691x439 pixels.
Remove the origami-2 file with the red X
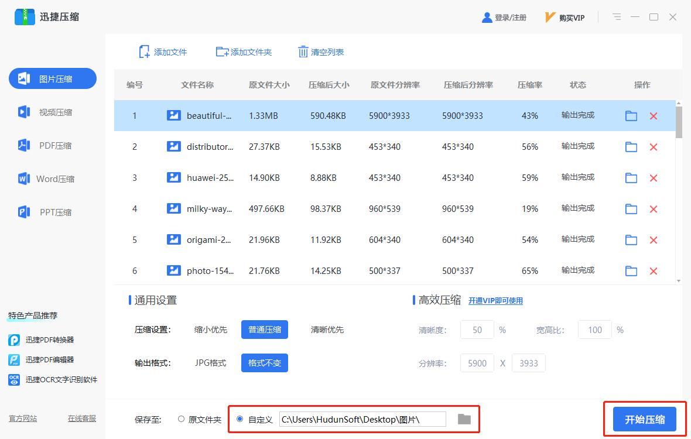[x=654, y=239]
